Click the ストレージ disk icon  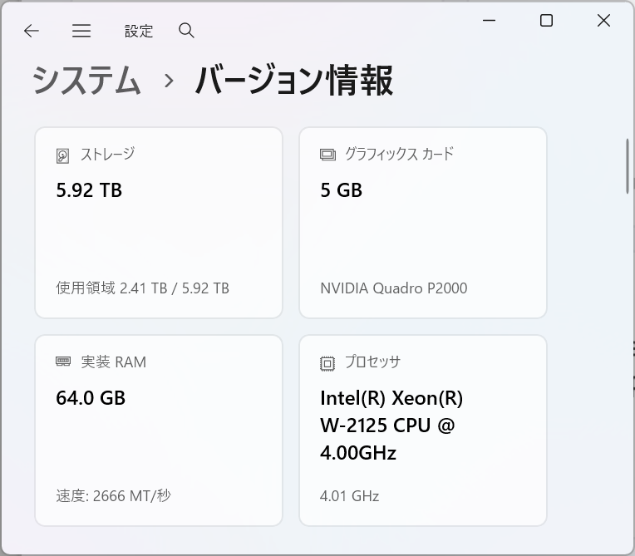point(63,155)
